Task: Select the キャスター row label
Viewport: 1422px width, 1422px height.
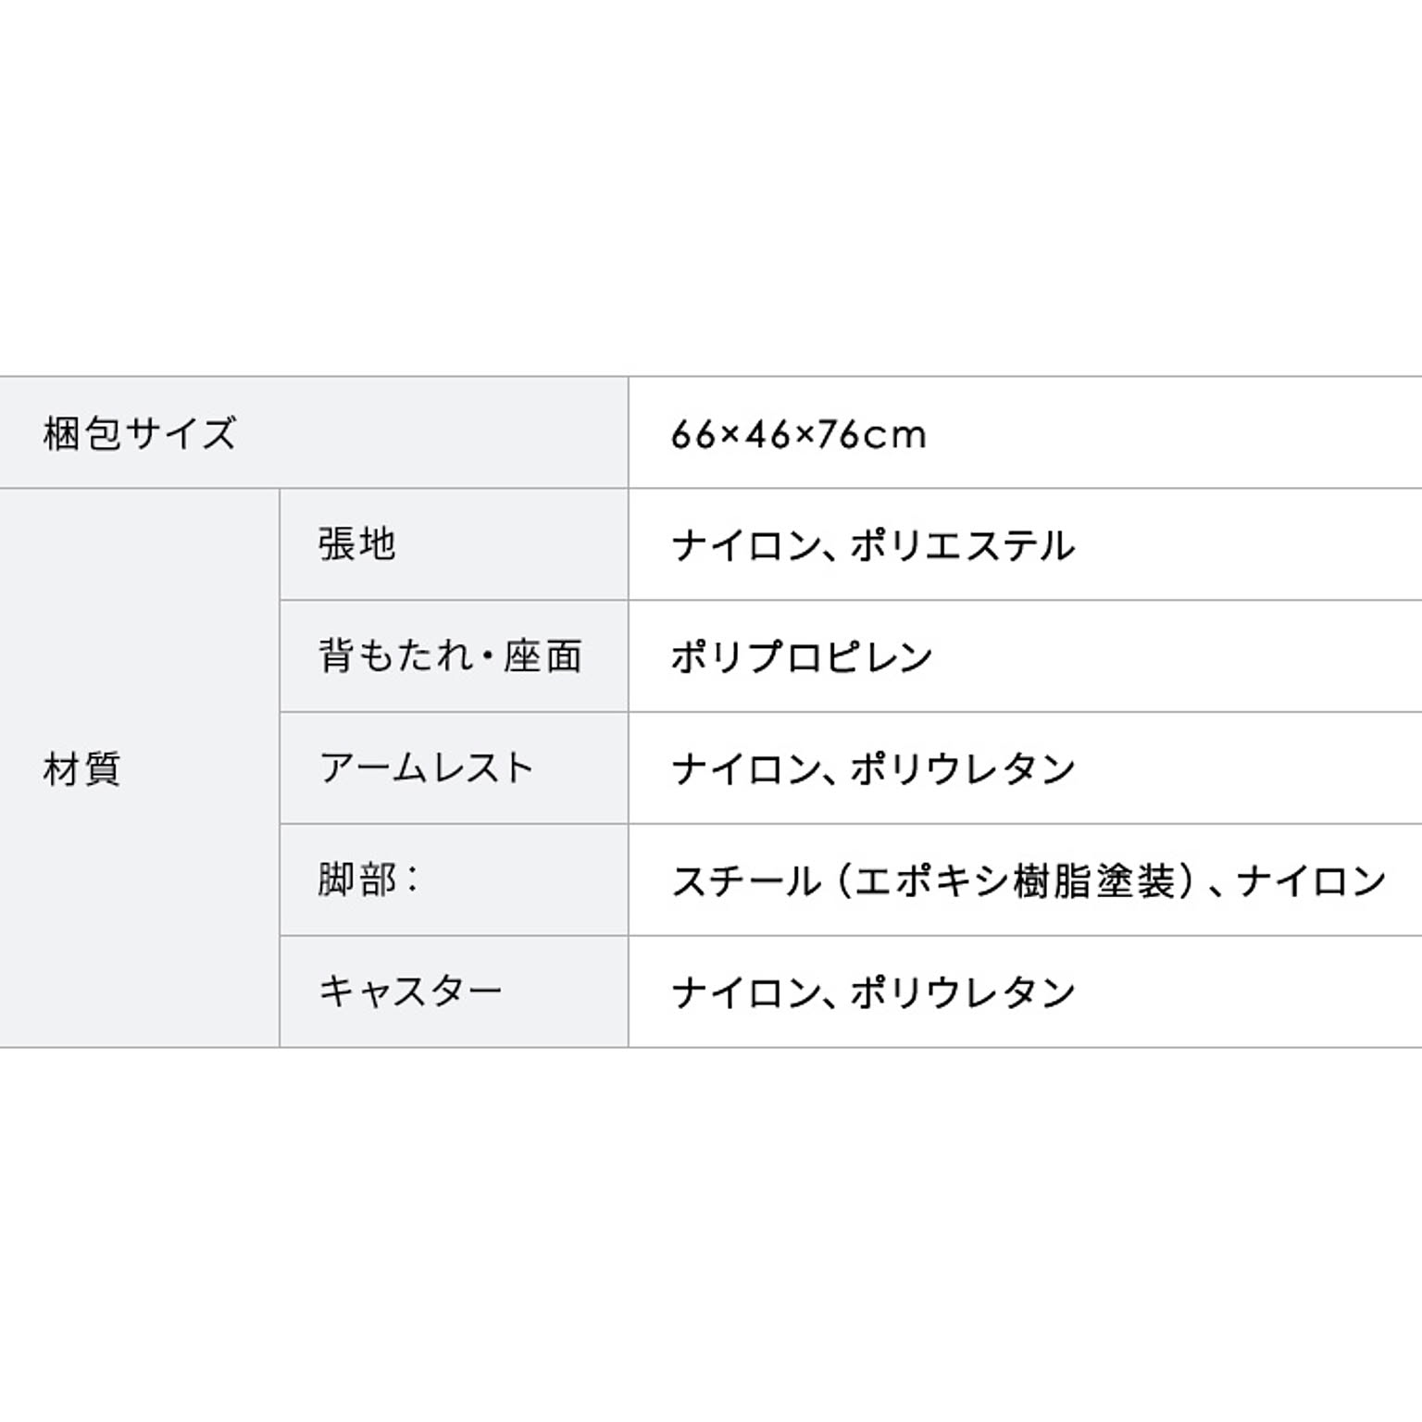Action: (410, 992)
